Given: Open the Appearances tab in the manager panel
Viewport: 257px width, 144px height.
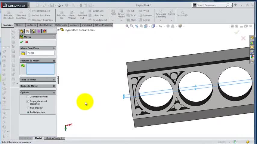Looking at the screenshot, I should pos(44,31).
